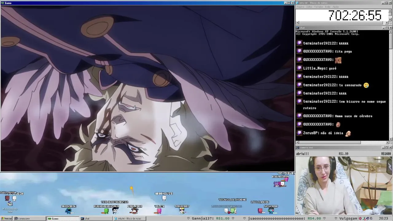Click the TECNICO_DE_HIGIENE avatar
The image size is (393, 221).
233,211
